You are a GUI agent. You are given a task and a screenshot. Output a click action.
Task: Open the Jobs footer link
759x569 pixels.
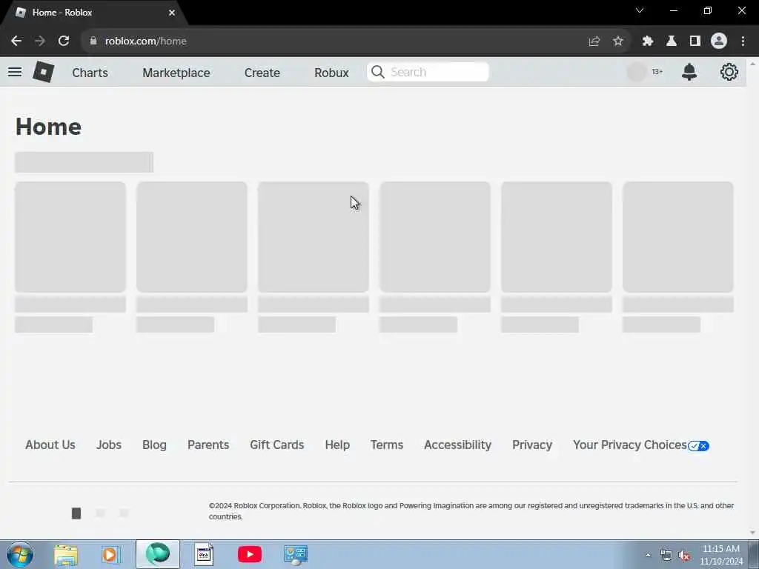point(109,445)
